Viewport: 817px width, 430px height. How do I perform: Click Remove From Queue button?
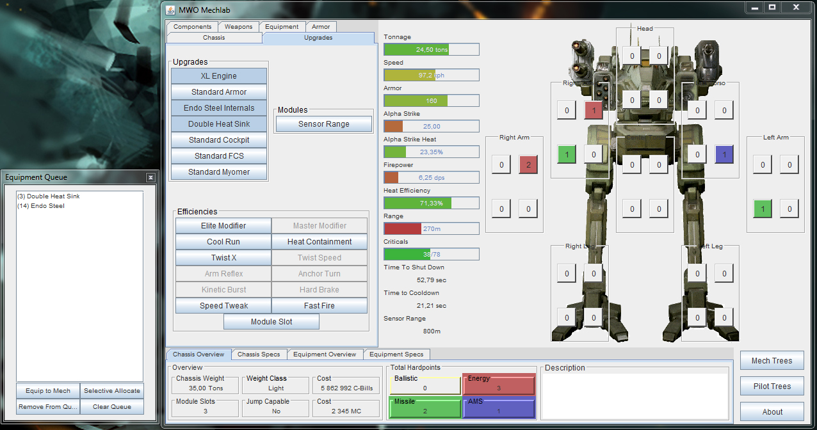tap(48, 407)
